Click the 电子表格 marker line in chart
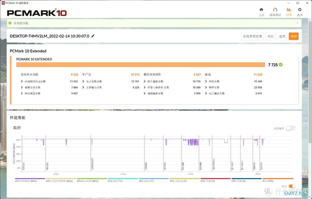This screenshot has height=199, width=312. tap(163, 153)
